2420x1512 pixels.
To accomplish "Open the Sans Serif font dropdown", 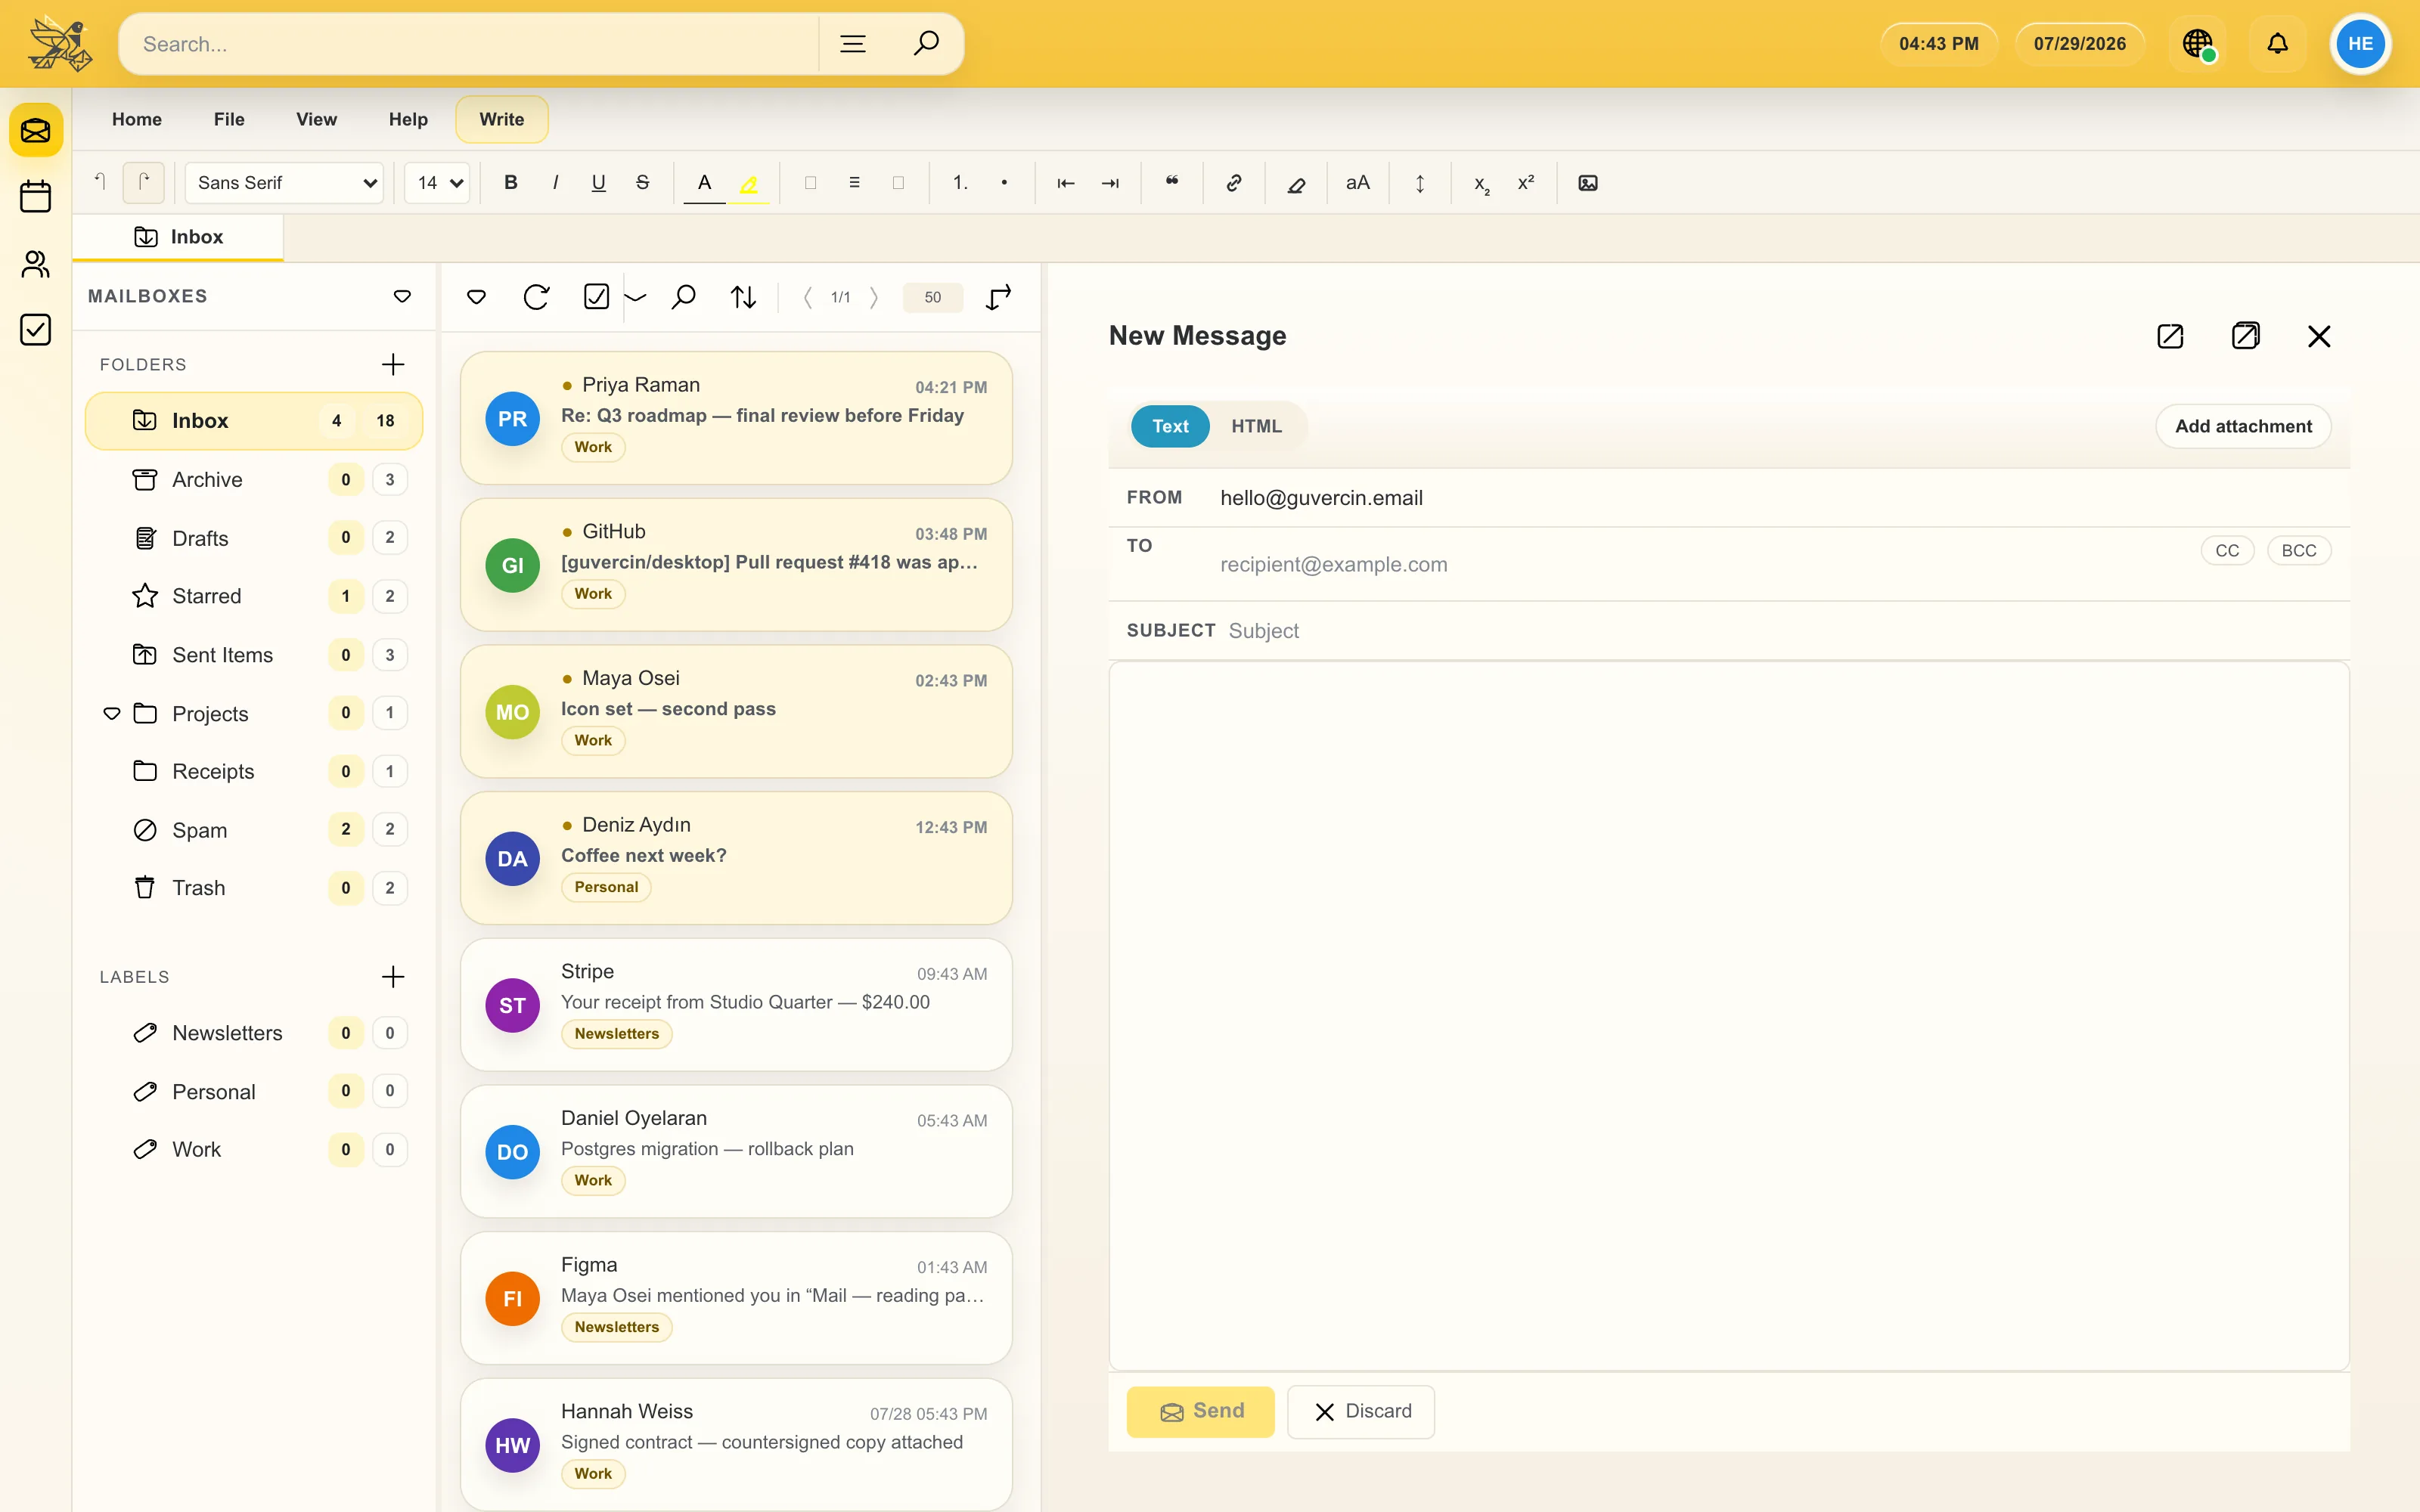I will coord(284,182).
